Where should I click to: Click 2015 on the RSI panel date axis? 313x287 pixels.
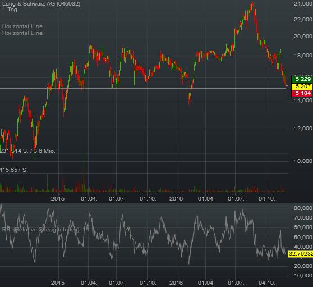[58, 283]
